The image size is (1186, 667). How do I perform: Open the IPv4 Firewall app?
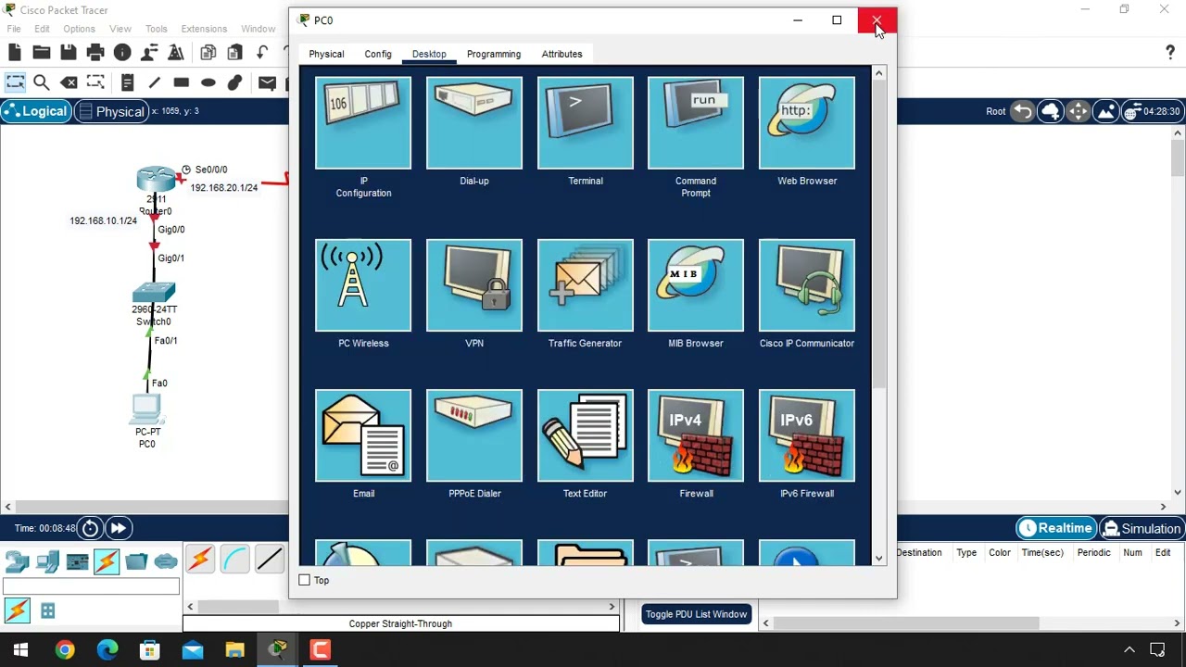point(696,435)
